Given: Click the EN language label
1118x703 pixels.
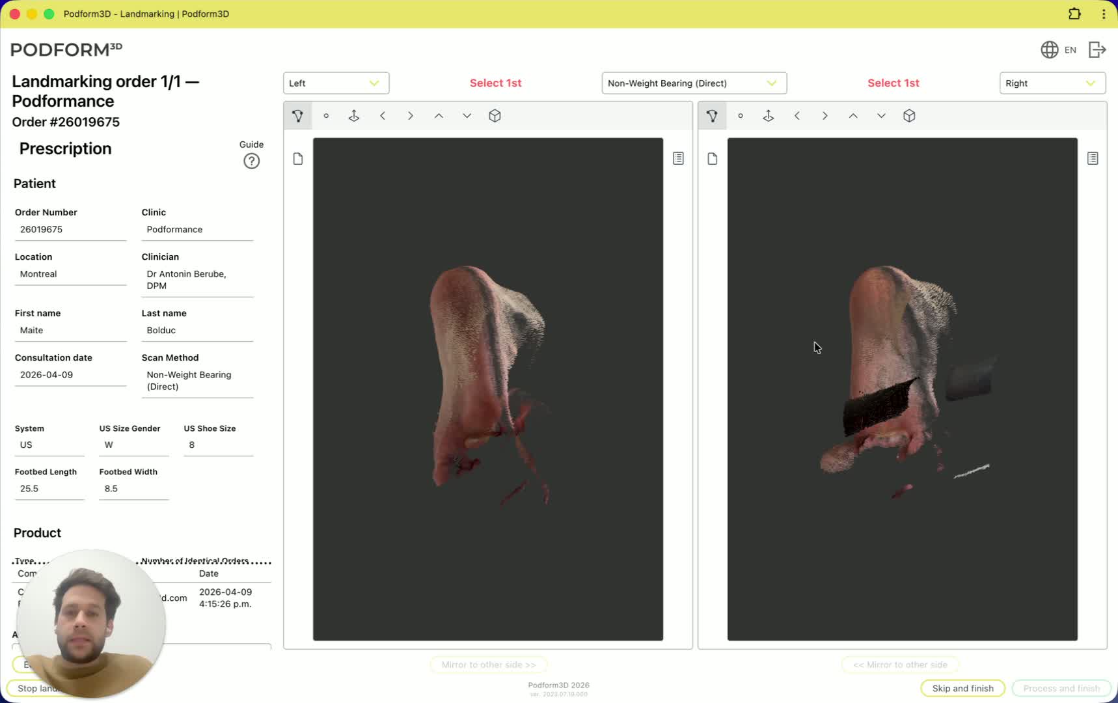Looking at the screenshot, I should 1070,50.
